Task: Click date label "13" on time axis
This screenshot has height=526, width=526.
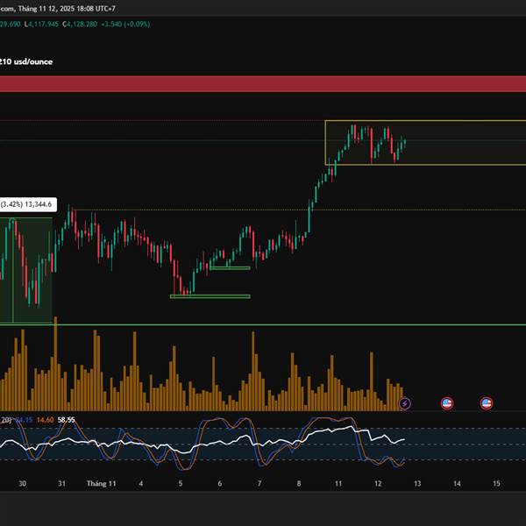Action: tap(417, 483)
